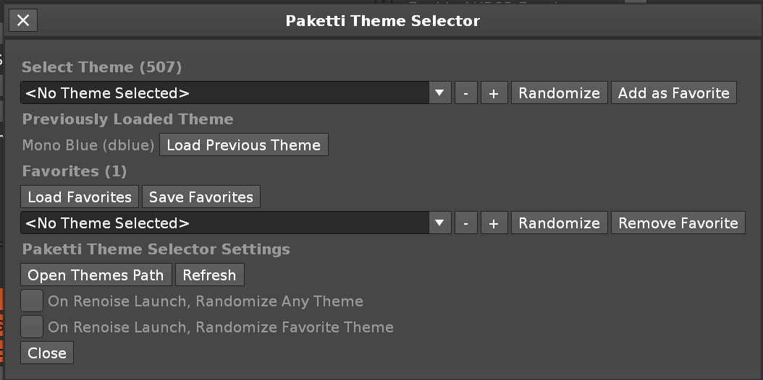Click the dropdown arrow of Favorites list

[x=439, y=223]
